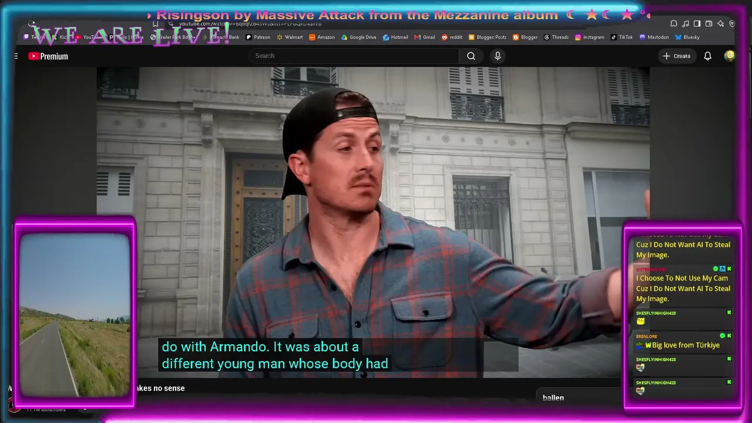
Task: Open the TikTok bookmark
Action: click(622, 37)
